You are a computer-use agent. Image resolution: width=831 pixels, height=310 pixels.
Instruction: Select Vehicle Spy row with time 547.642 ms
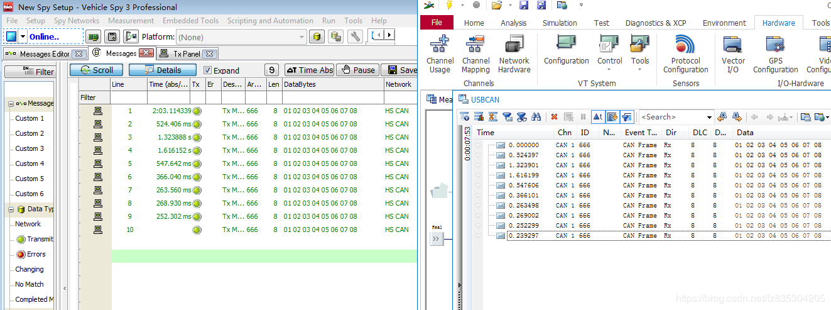[x=248, y=163]
